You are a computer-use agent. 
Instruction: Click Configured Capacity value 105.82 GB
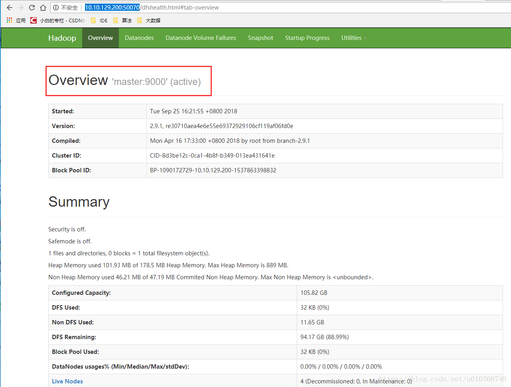pyautogui.click(x=314, y=293)
